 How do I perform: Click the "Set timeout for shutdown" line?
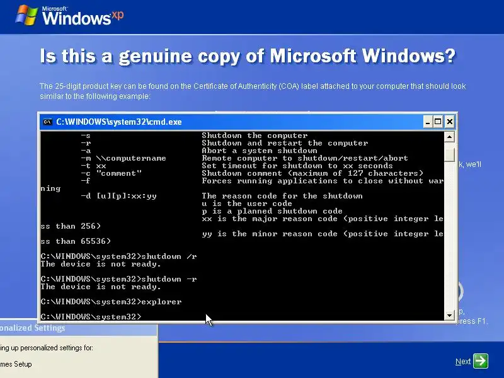point(297,166)
